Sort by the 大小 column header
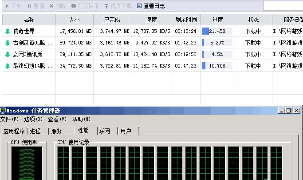Screen dimensions: 303x180 pos(75,20)
